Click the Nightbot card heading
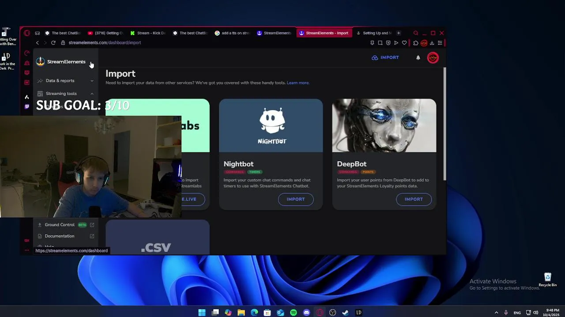565x317 pixels. point(238,164)
